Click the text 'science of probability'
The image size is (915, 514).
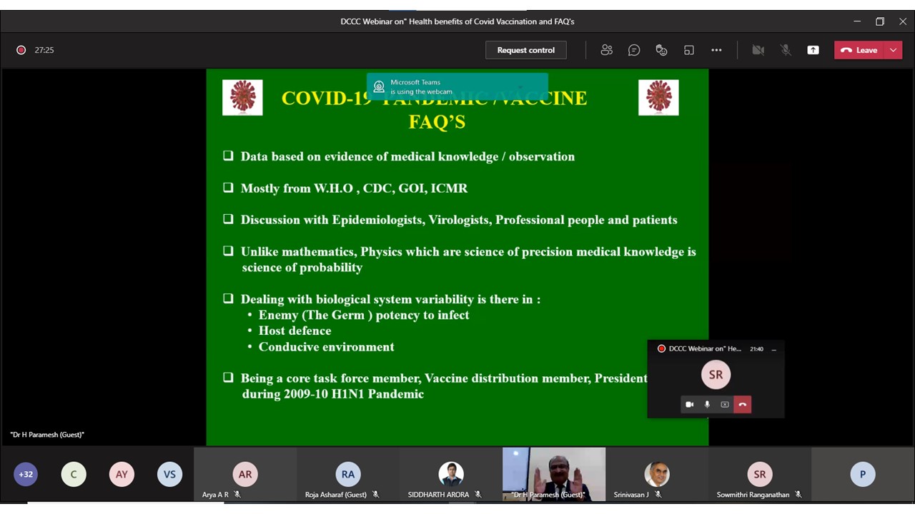302,268
